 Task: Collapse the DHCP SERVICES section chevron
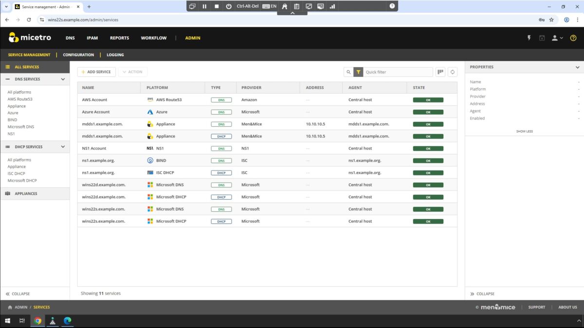tap(62, 147)
